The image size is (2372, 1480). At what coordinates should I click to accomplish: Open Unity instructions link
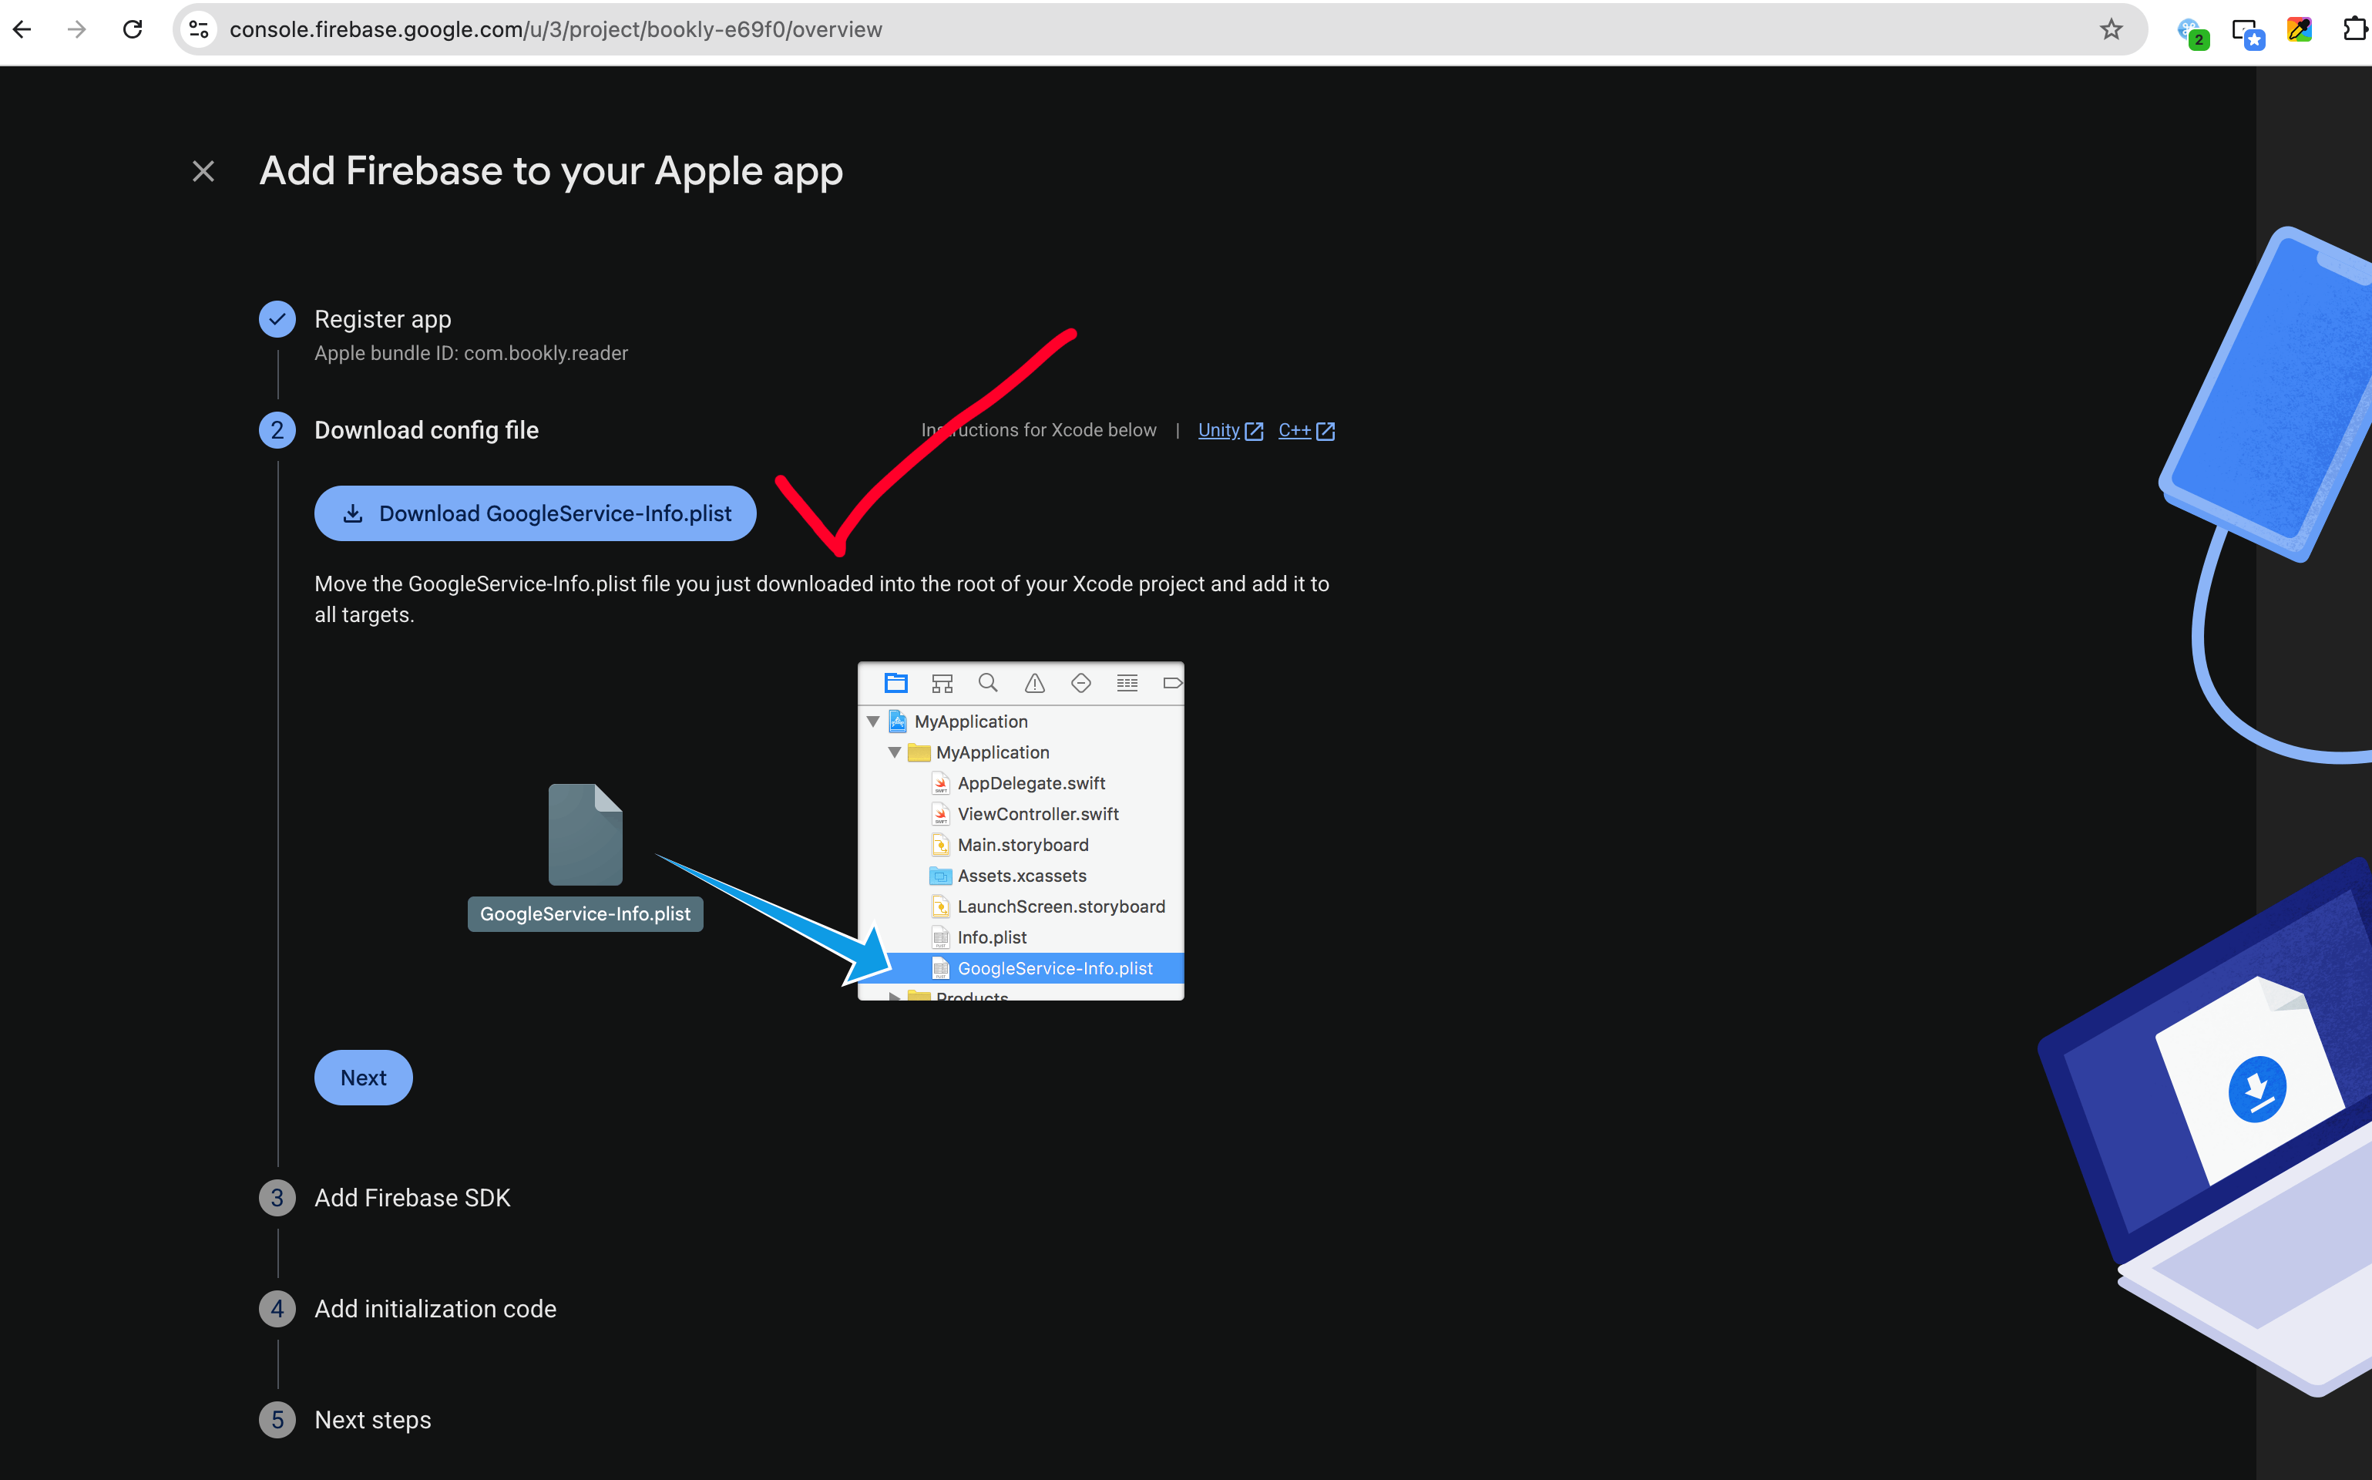coord(1230,429)
